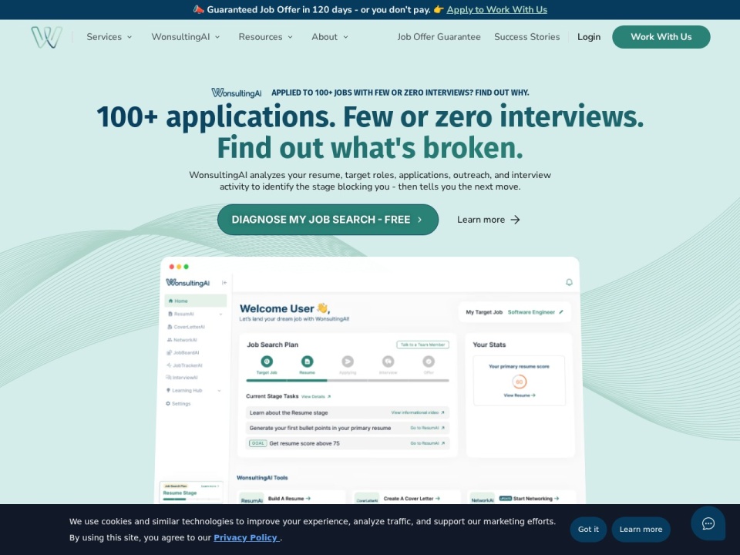This screenshot has height=555, width=740.
Task: Expand the ResumAI sidebar chevron
Action: 220,314
